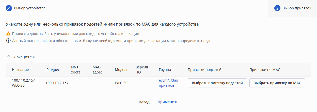
Task: Click the step 2 number circle
Action: (277, 8)
